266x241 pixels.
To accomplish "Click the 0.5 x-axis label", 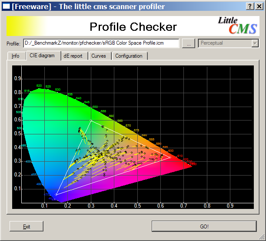I will (x=137, y=206).
